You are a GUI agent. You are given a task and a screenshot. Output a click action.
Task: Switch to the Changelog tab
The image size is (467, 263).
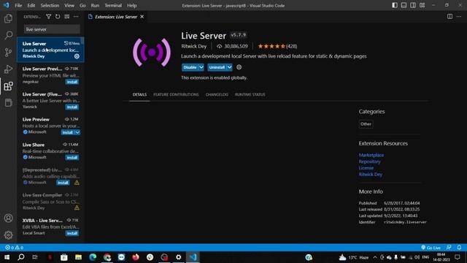click(217, 94)
